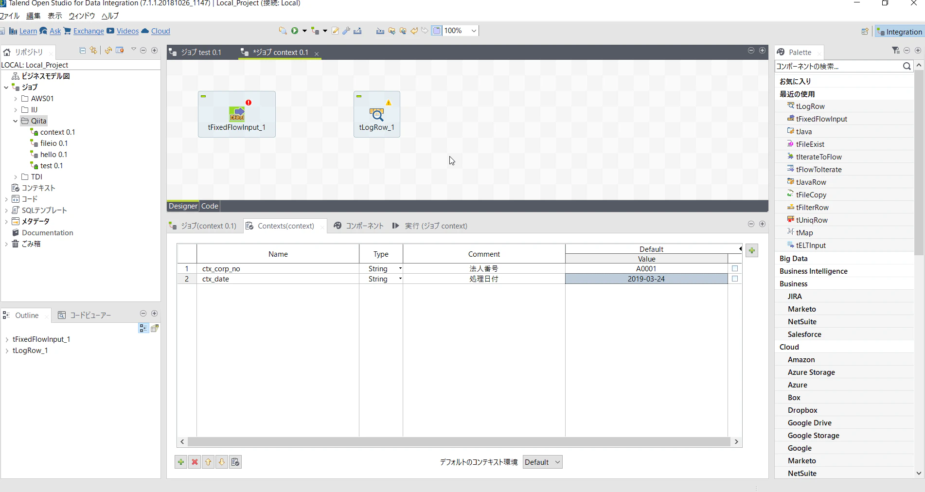925x492 pixels.
Task: Open zoom level 100% dropdown
Action: pos(474,31)
